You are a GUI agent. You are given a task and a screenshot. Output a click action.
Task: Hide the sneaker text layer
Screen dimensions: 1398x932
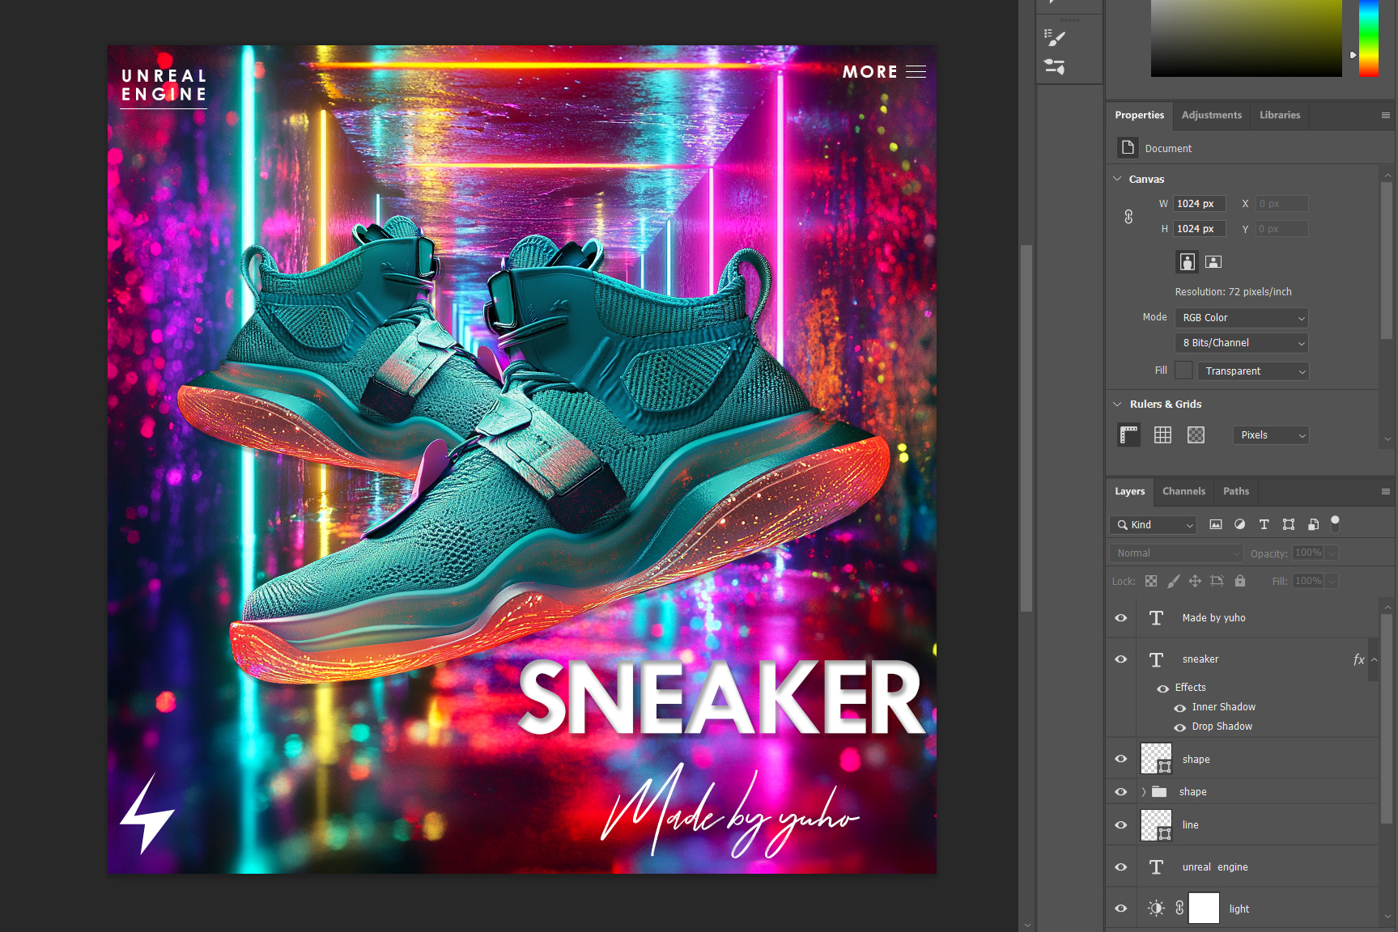[1121, 659]
